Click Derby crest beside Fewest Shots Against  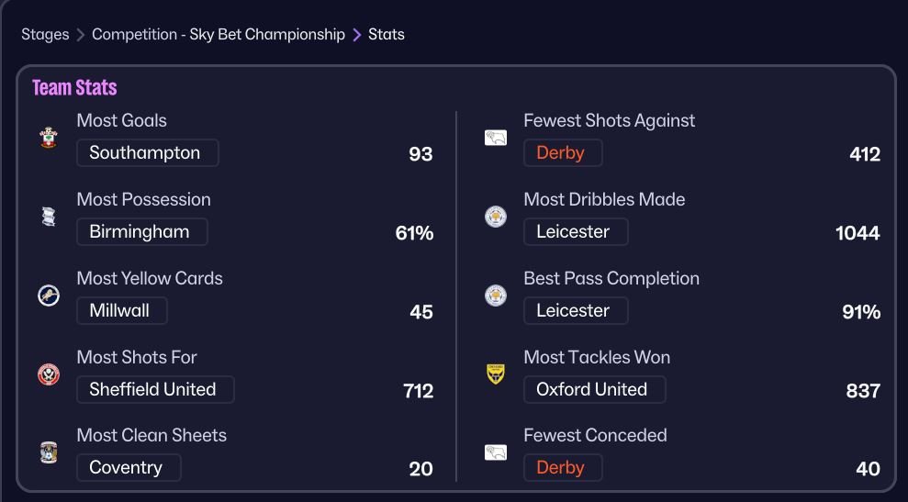[496, 138]
